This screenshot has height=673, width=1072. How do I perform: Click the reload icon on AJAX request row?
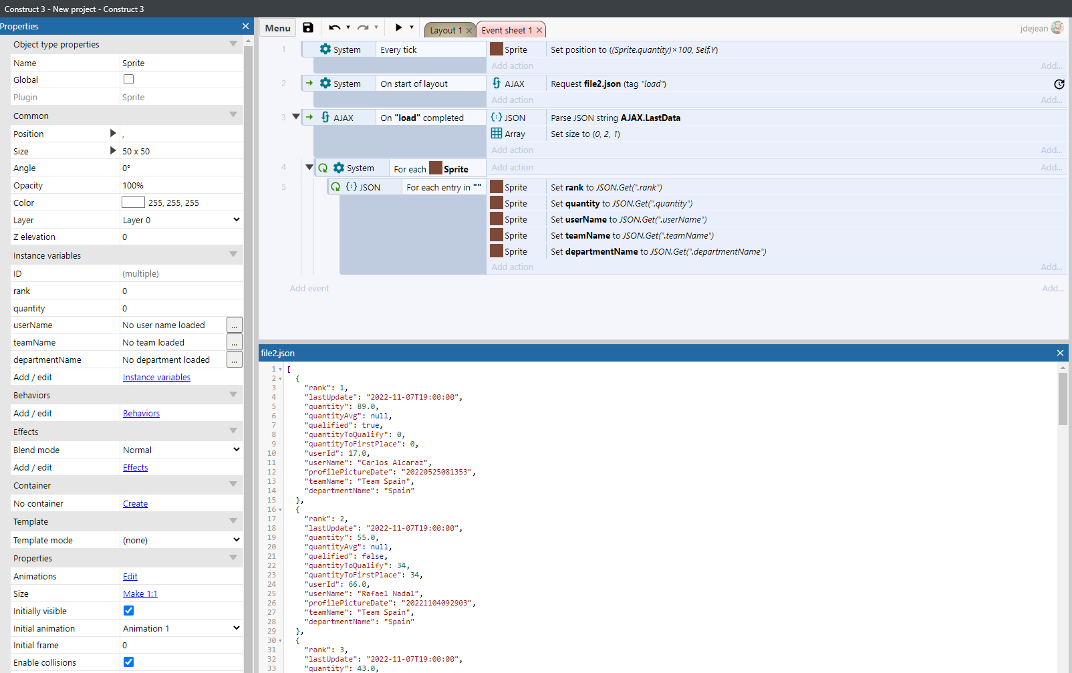pyautogui.click(x=1059, y=84)
